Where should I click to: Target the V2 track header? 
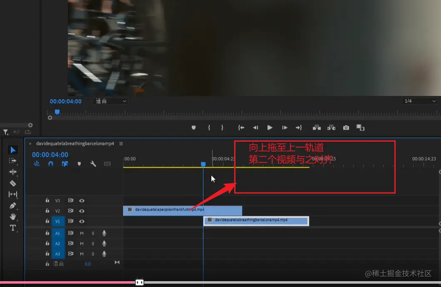(58, 211)
